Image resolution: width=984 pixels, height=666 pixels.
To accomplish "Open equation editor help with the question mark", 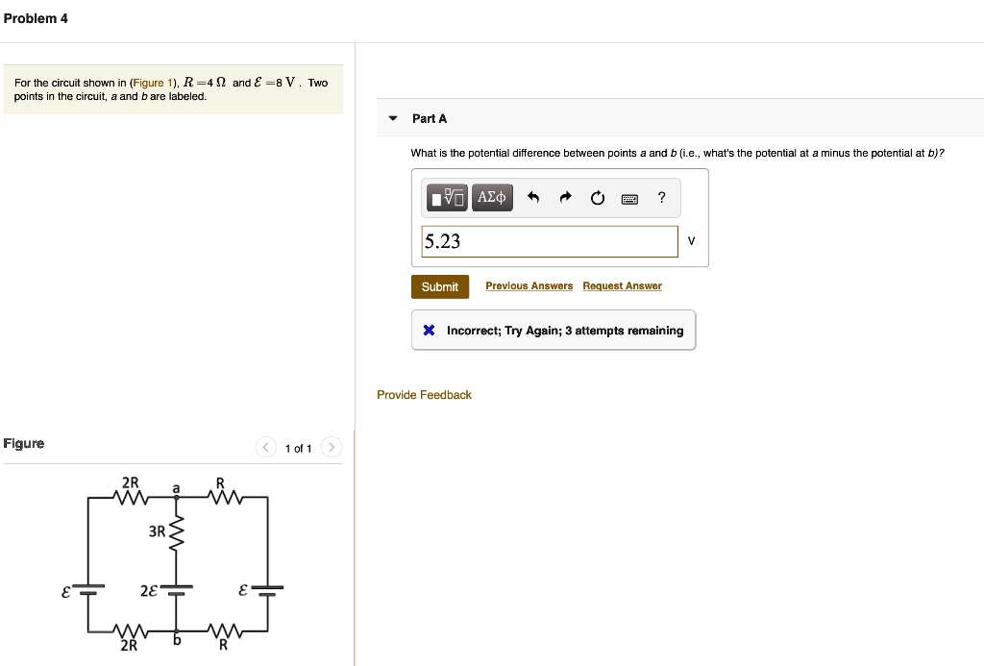I will (661, 198).
